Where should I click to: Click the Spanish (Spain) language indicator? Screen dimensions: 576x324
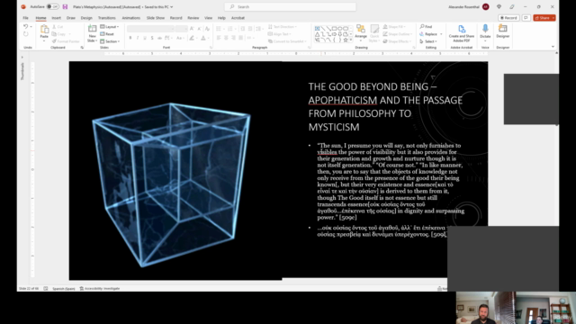pos(64,288)
